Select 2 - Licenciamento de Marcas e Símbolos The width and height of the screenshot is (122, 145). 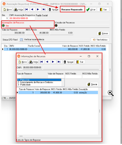35,82
